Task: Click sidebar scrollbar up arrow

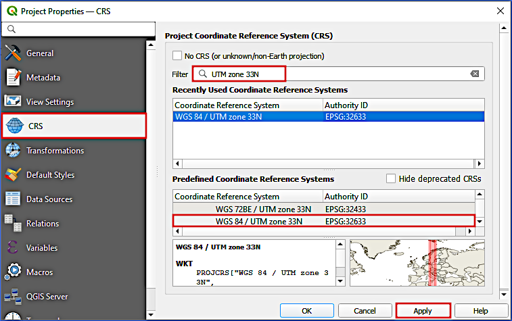Action: (151, 45)
